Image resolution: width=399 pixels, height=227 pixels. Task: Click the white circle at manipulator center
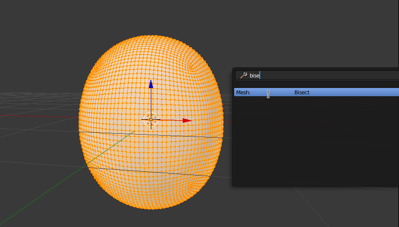[x=151, y=120]
